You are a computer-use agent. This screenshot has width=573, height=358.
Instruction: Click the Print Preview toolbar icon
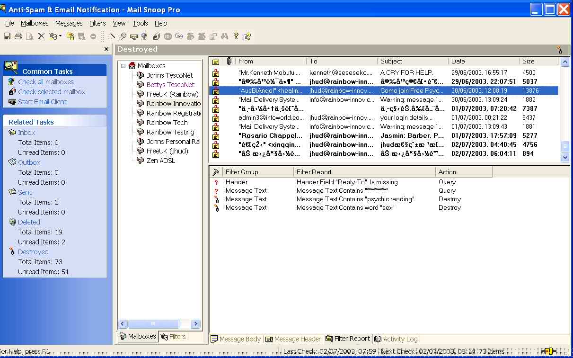(30, 36)
